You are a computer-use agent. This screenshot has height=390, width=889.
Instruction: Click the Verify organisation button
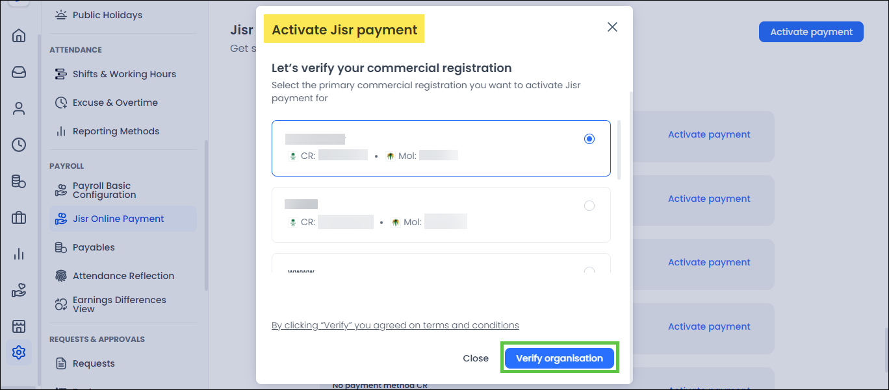click(x=560, y=358)
